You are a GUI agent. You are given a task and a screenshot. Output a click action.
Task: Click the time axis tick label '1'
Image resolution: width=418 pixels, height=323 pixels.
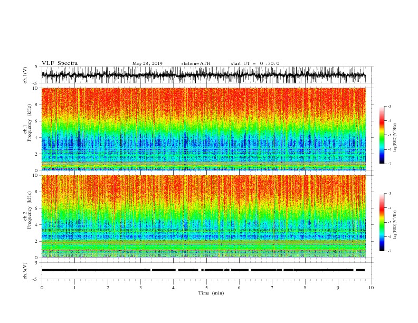(74, 288)
